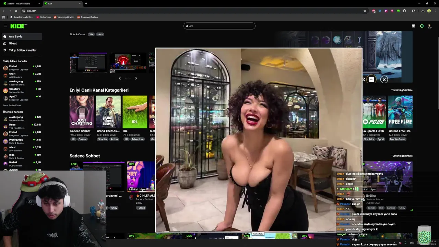Image resolution: width=439 pixels, height=247 pixels.
Task: Click the Mobile Game tag under Garena Free Fire
Action: coord(398,139)
